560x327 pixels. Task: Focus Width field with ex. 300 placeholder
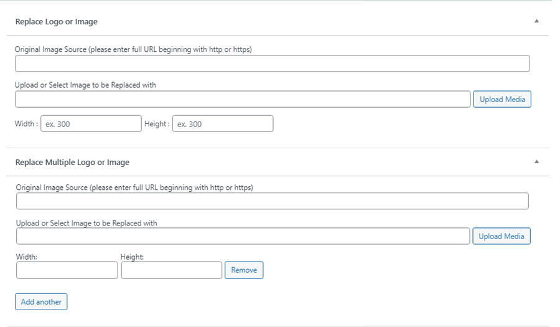tap(91, 124)
